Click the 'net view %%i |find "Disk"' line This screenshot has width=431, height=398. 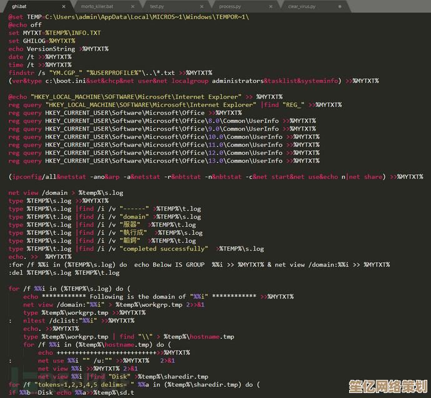(x=123, y=376)
